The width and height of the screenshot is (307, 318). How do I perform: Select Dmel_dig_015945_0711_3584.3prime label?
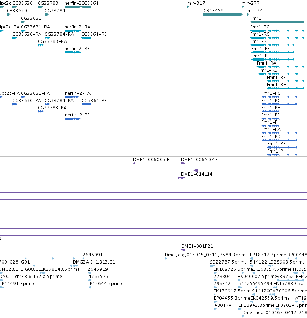(x=206, y=255)
